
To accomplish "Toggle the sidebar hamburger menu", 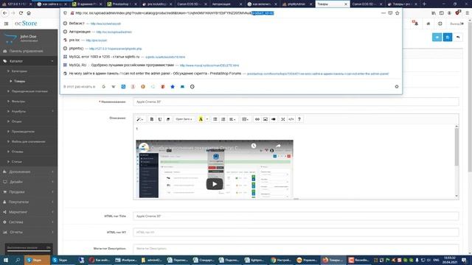I will point(6,24).
